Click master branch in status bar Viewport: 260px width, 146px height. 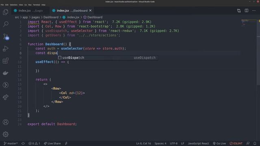click(11, 143)
